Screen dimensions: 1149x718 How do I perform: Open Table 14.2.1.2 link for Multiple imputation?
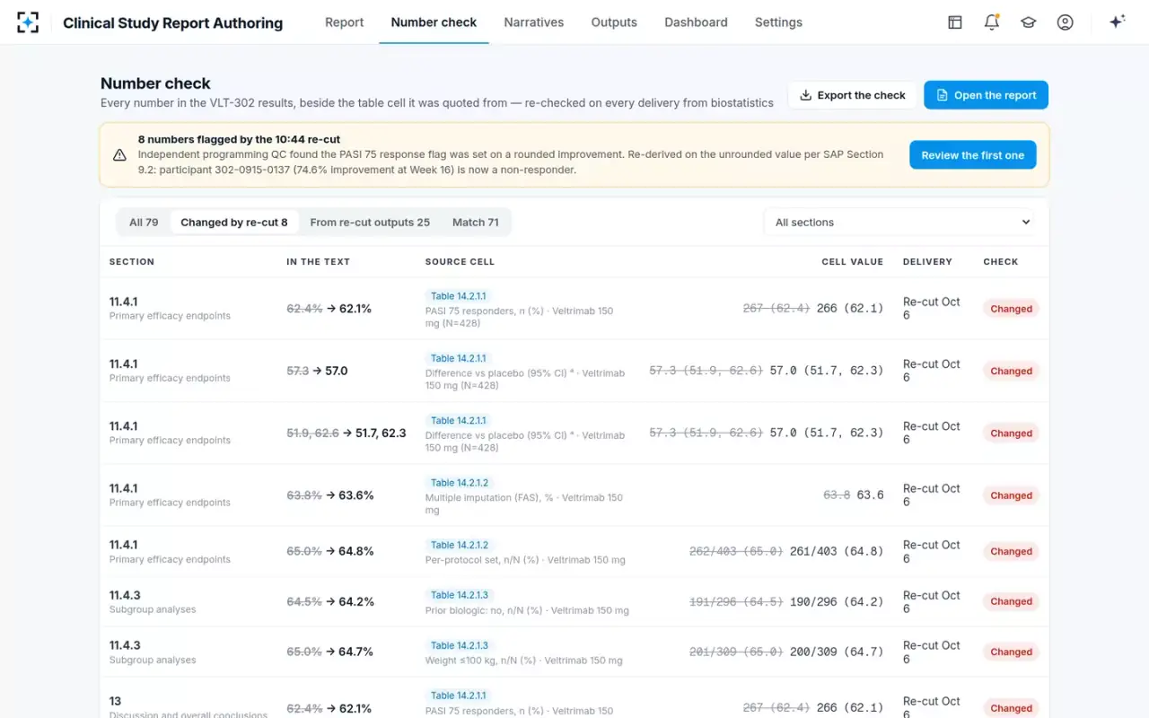(x=460, y=483)
